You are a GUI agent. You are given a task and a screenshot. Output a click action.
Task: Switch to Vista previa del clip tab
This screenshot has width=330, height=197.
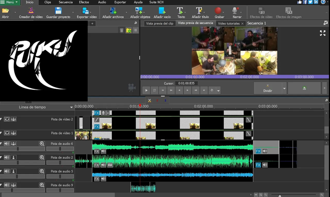[x=160, y=23]
